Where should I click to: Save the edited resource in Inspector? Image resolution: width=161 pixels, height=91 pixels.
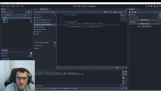point(135,12)
